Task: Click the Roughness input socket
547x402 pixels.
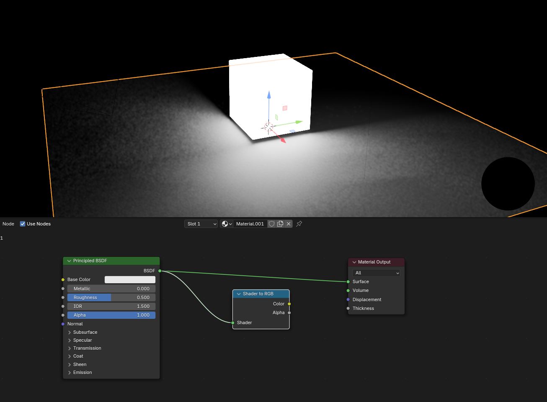Action: 63,297
